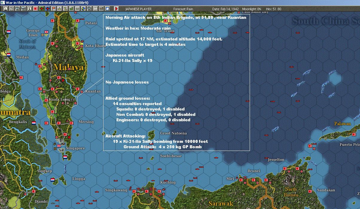Click the Dutch flag base near Singkep
Viewport: 360px width, 209px height.
tap(53, 180)
